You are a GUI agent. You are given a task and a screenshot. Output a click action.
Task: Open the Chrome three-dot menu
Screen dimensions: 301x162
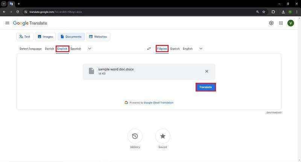(x=297, y=12)
